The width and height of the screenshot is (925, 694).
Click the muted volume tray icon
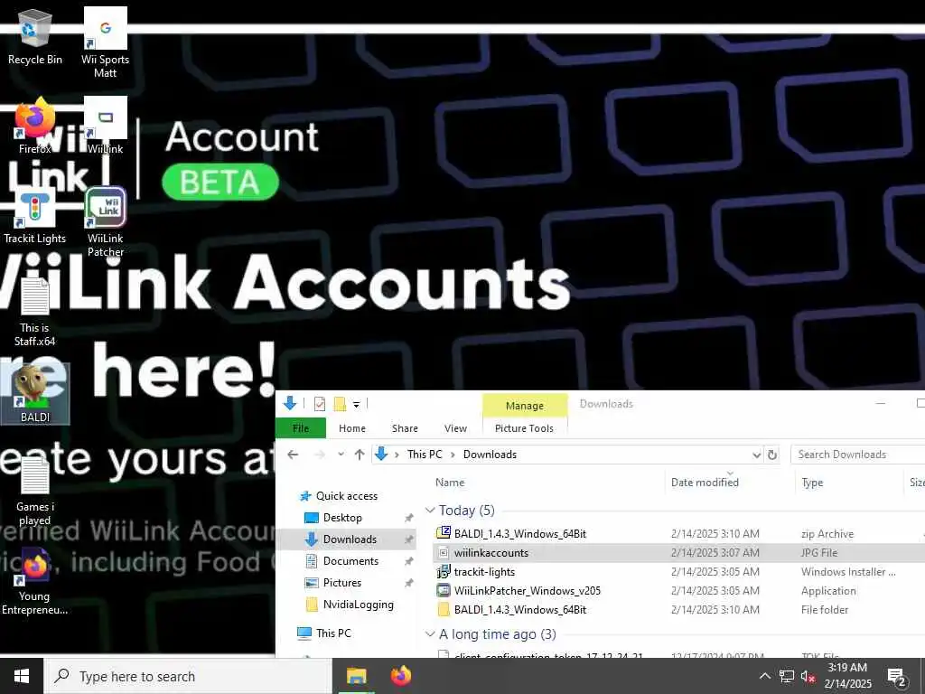click(x=808, y=676)
